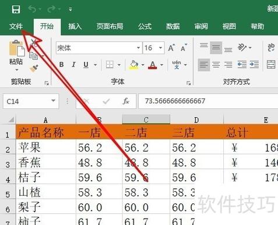Click the Format Painter brush icon
278x225 pixels.
[x=34, y=68]
